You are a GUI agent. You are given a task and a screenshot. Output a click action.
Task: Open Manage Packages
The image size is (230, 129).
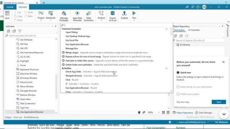coord(64,16)
